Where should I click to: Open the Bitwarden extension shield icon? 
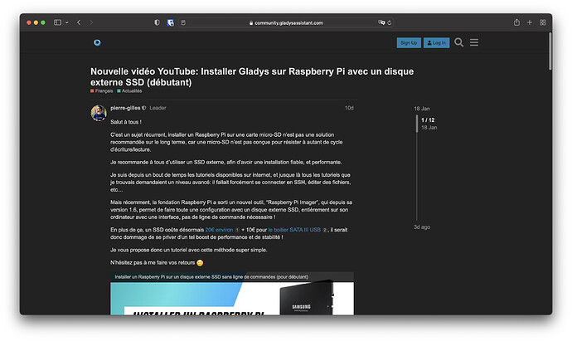171,22
